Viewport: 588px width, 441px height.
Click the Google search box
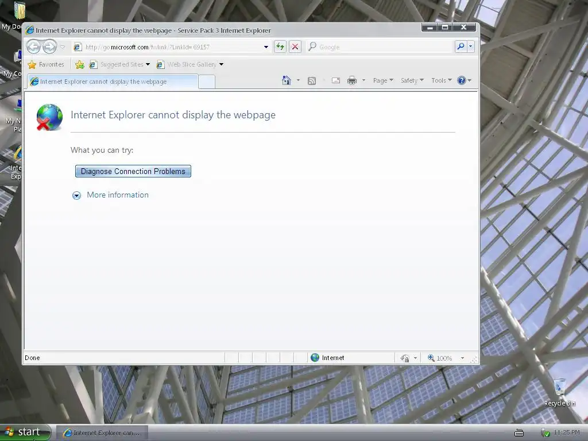click(x=380, y=47)
